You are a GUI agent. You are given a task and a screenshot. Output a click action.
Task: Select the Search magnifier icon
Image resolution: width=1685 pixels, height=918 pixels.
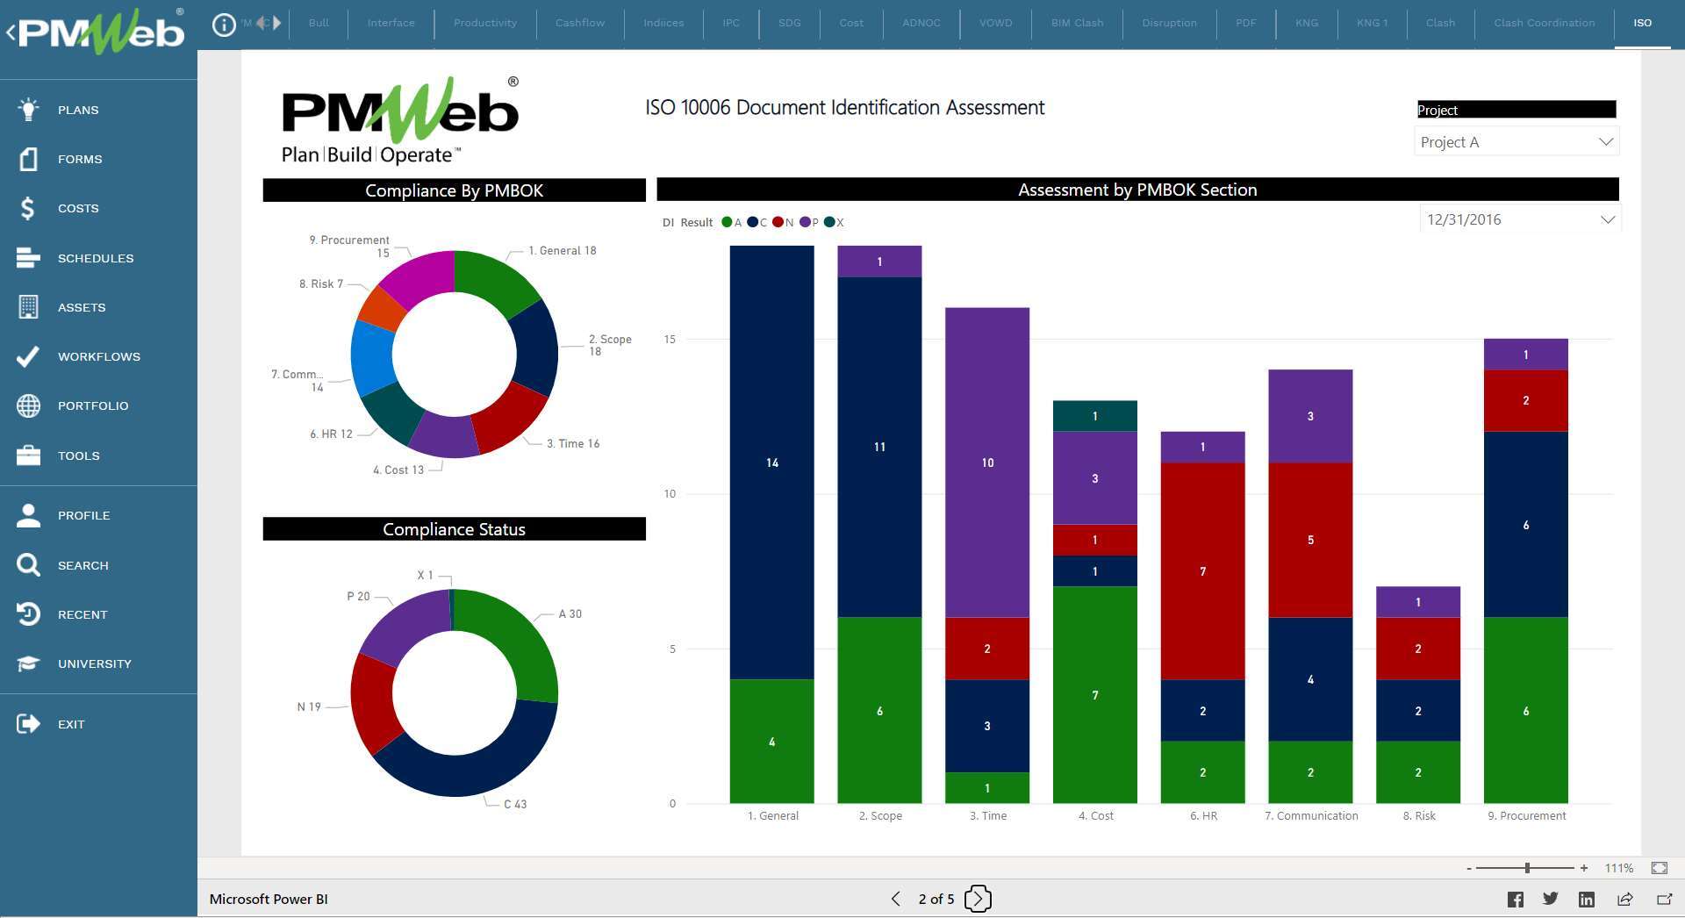click(x=26, y=564)
